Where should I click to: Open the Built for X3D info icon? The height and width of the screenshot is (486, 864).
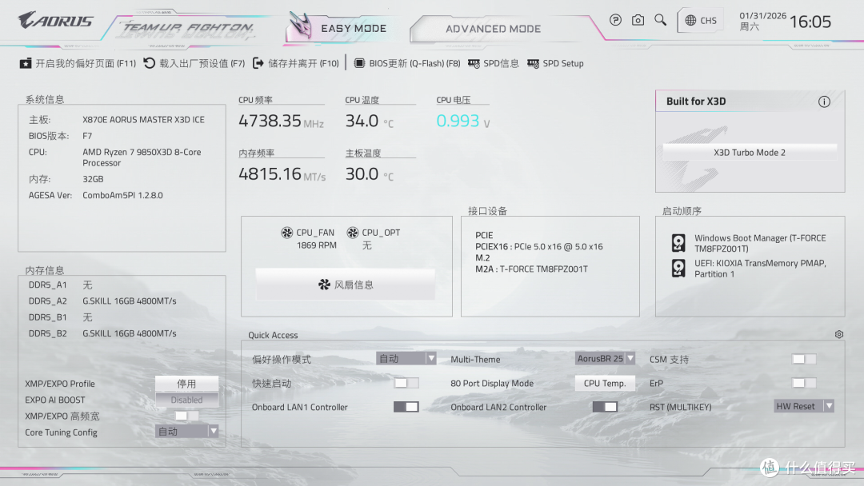pos(824,102)
